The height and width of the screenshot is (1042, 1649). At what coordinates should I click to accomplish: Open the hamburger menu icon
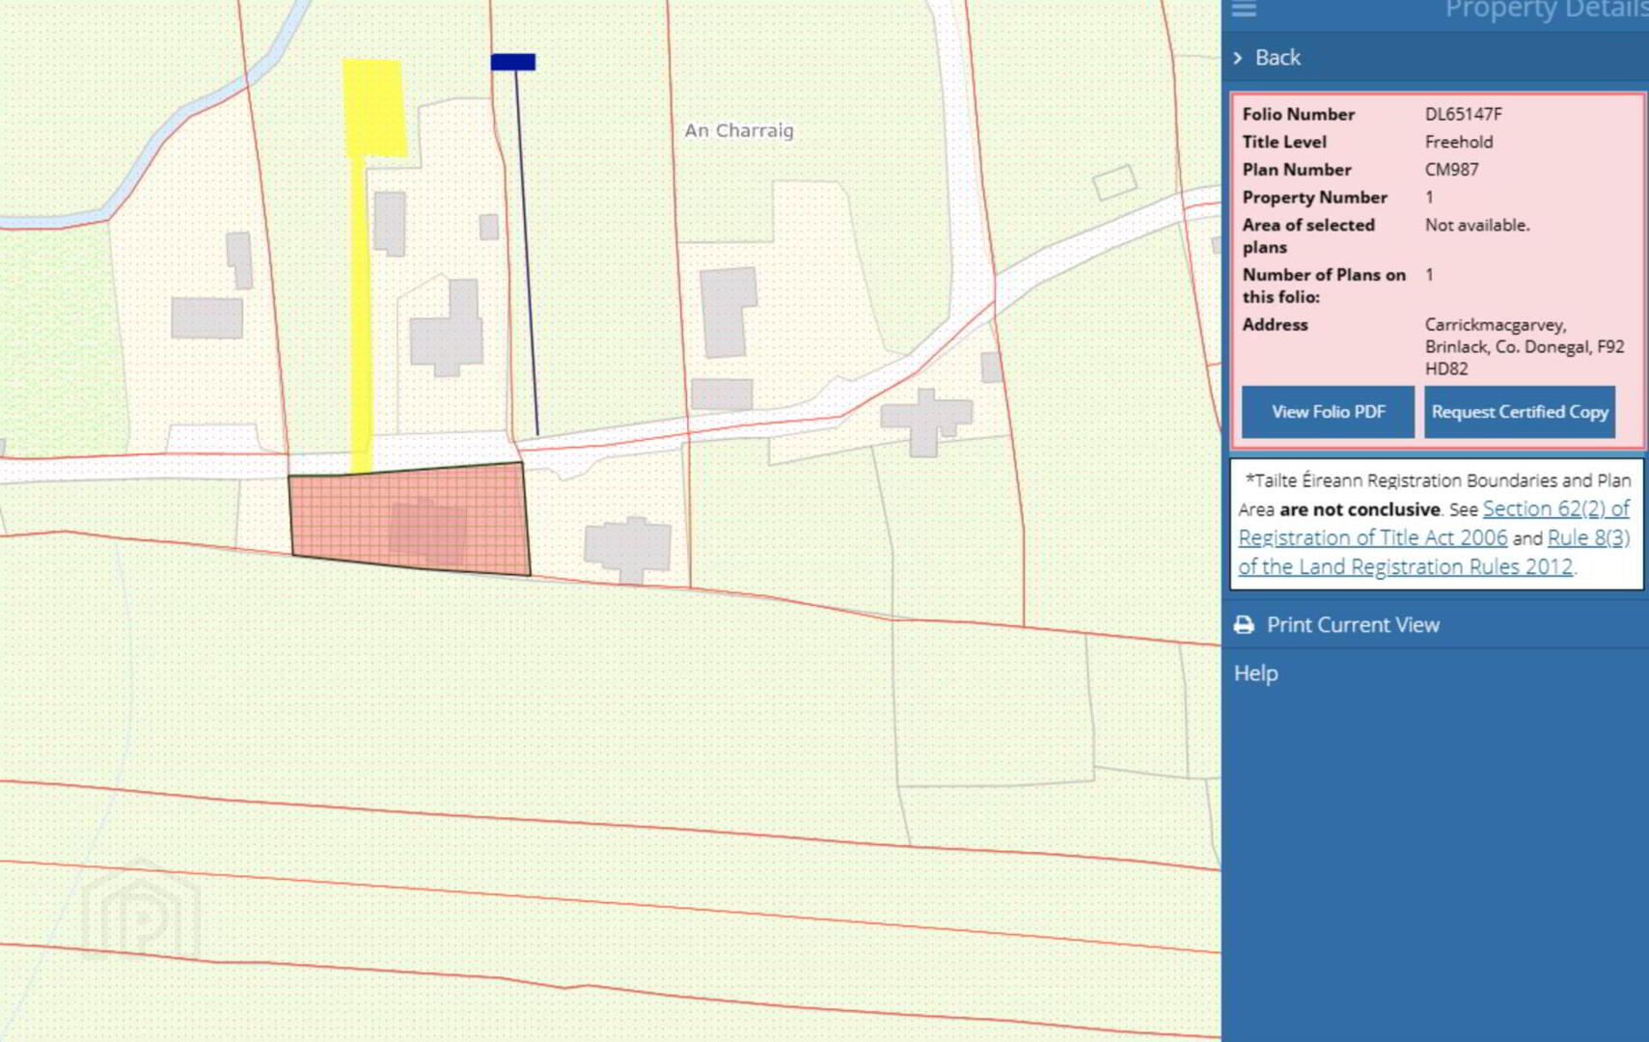pos(1244,10)
